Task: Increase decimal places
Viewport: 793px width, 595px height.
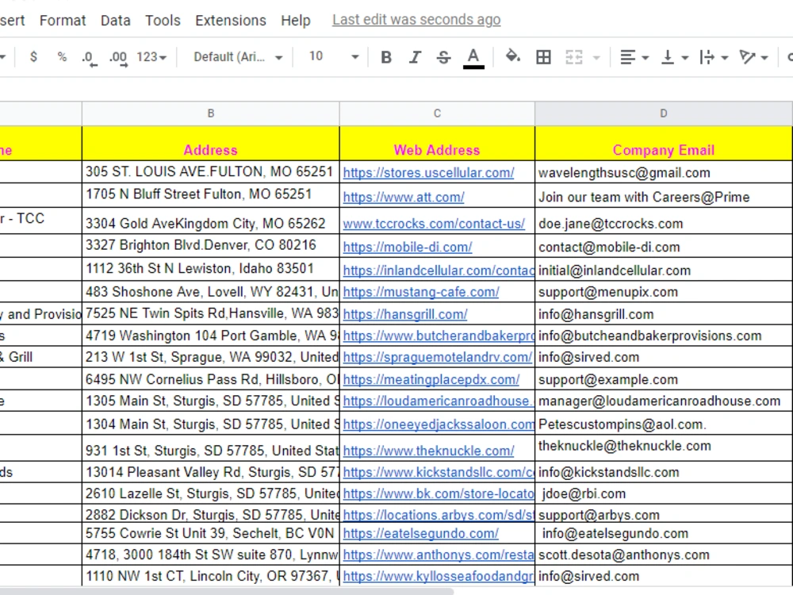Action: tap(118, 57)
